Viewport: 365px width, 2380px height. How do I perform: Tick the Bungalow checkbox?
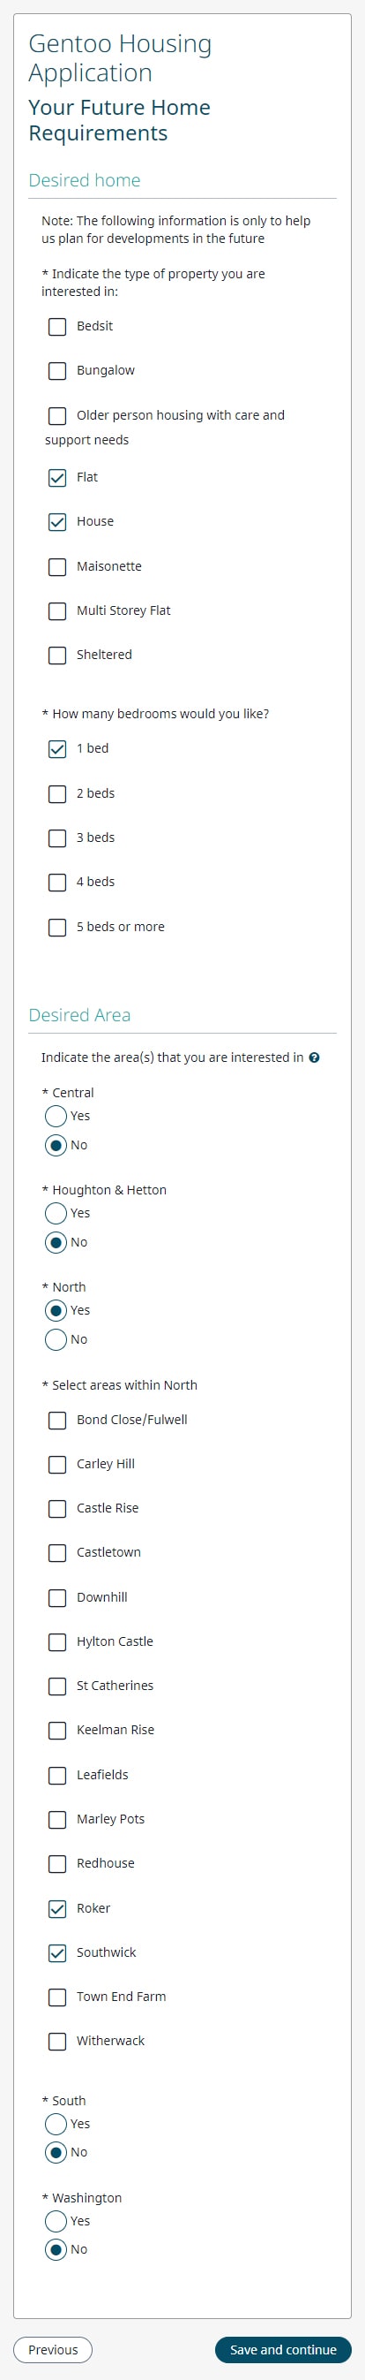point(57,370)
